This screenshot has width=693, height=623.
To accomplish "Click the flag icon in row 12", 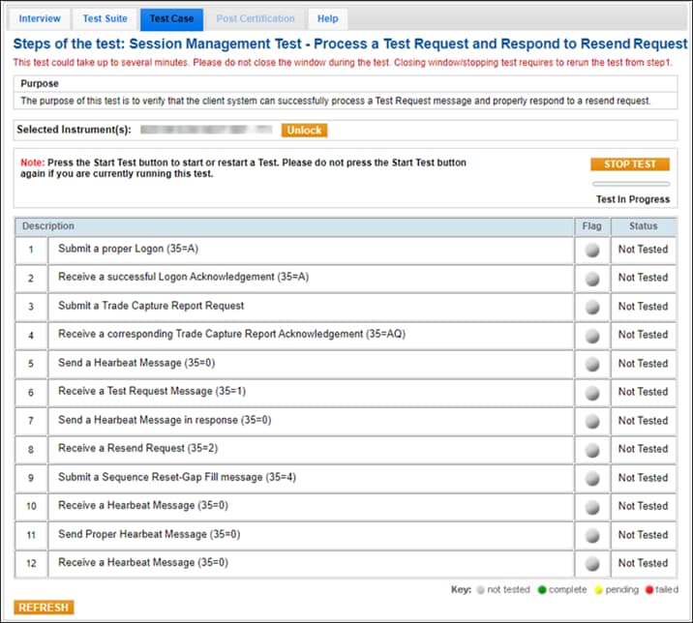I will coord(591,563).
